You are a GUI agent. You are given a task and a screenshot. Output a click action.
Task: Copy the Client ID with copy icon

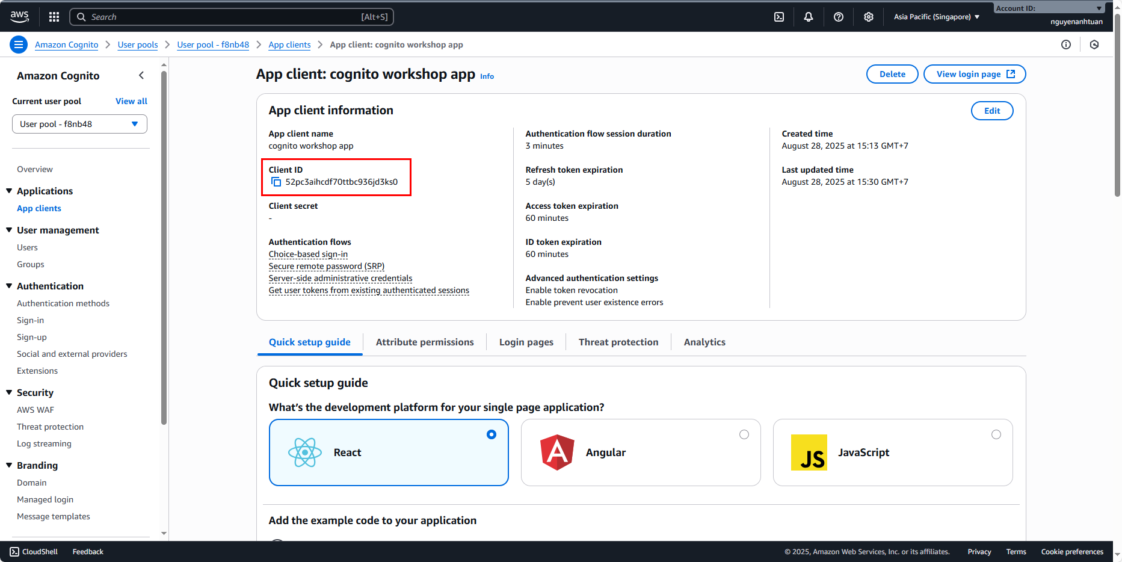click(x=276, y=182)
